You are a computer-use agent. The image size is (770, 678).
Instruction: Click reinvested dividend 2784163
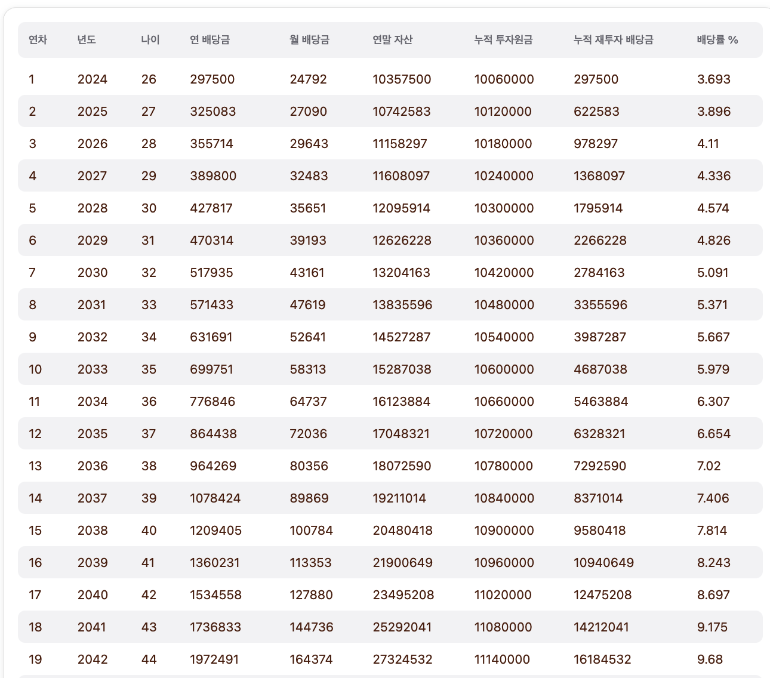coord(599,273)
